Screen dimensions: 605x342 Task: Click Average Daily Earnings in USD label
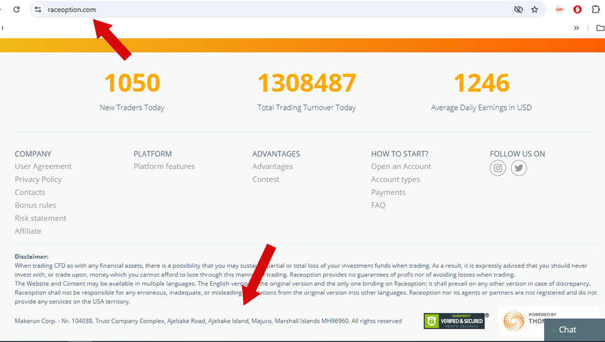click(x=481, y=107)
